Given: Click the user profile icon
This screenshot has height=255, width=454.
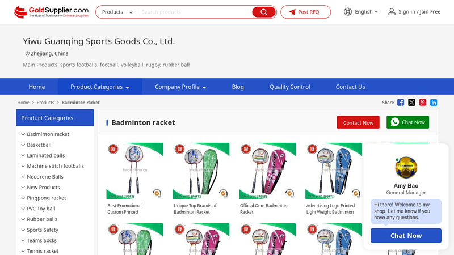Looking at the screenshot, I should 392,12.
